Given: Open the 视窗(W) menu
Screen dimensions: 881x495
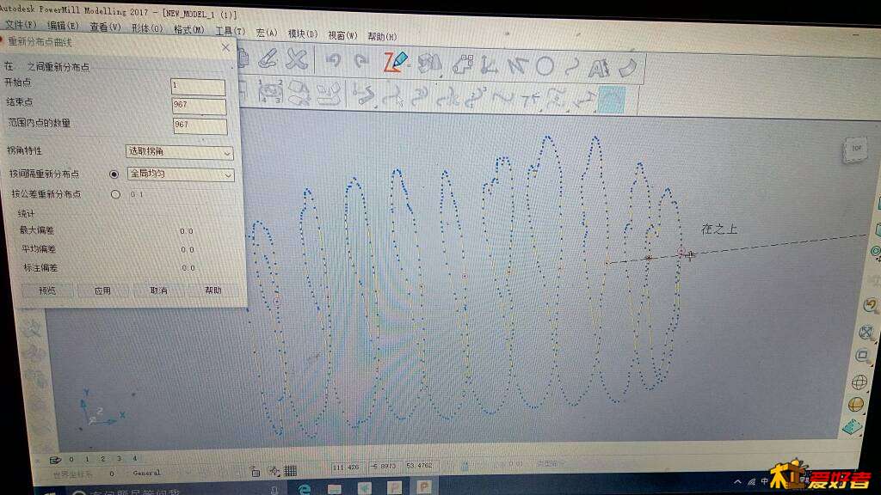Looking at the screenshot, I should coord(342,35).
